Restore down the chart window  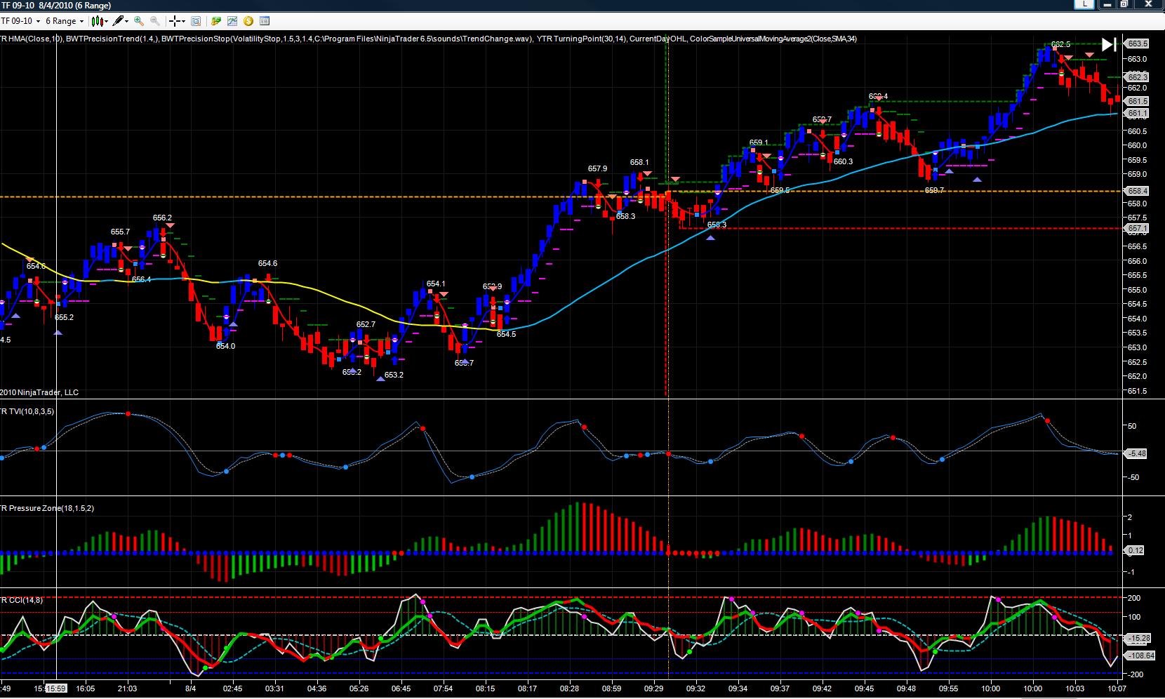(x=1124, y=4)
